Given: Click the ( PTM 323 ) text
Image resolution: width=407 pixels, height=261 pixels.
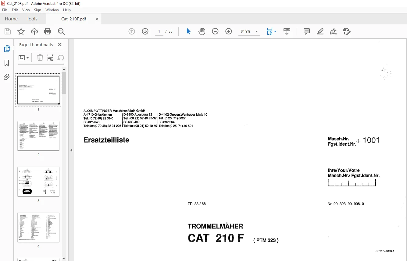Looking at the screenshot, I should coord(266,240).
